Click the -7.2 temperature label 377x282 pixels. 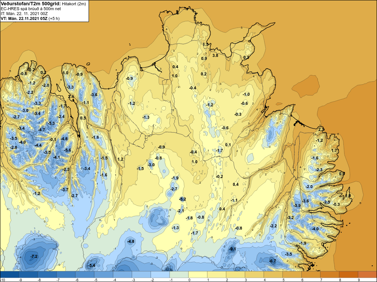coord(34,256)
